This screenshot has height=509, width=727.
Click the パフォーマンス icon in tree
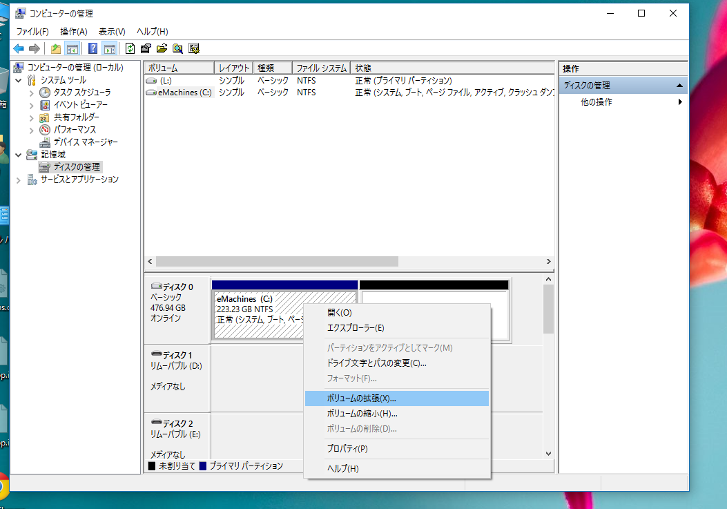pos(44,129)
